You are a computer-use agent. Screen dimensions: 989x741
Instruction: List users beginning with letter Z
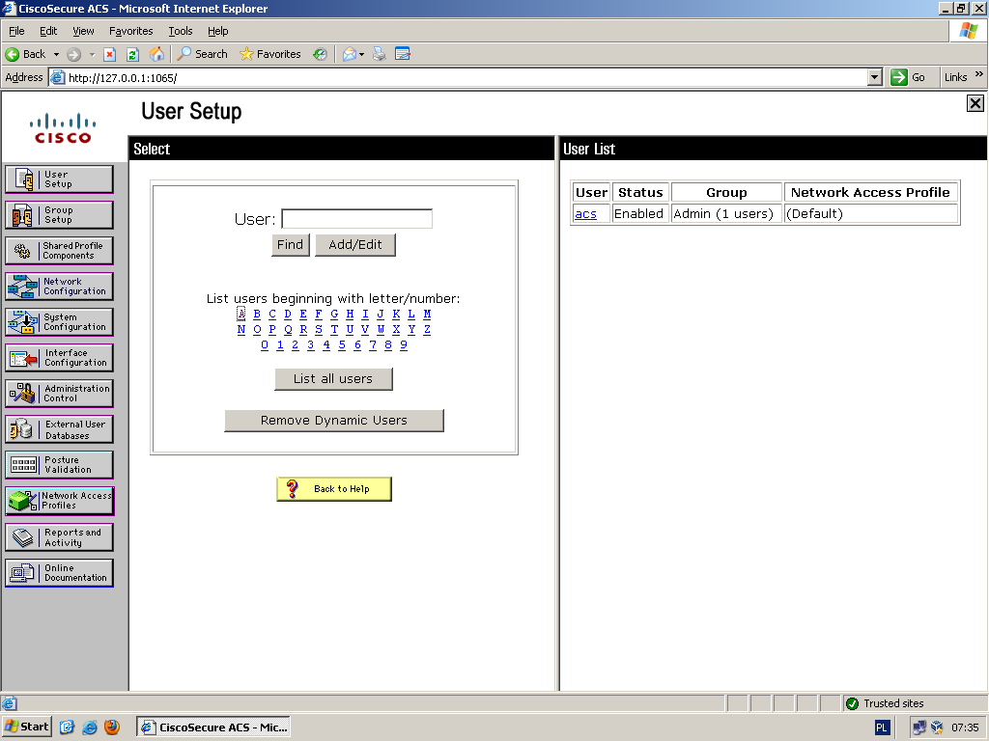(x=427, y=329)
